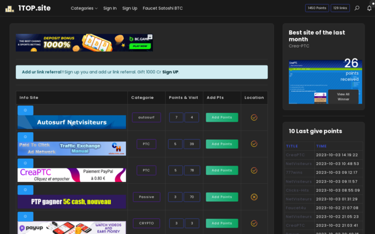Click the 1450 Points badge
375x234 pixels.
[317, 8]
